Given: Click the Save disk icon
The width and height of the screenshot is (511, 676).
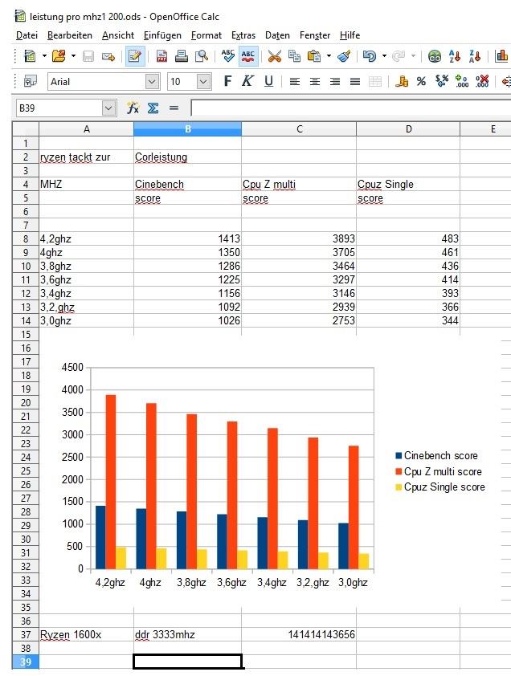Looking at the screenshot, I should click(88, 56).
